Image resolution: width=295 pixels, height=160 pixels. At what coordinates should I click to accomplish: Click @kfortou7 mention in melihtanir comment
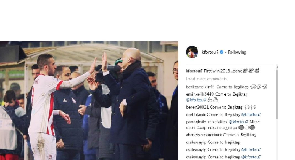tap(251, 114)
